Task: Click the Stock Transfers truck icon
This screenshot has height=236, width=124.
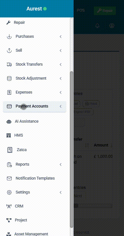Action: (9, 65)
